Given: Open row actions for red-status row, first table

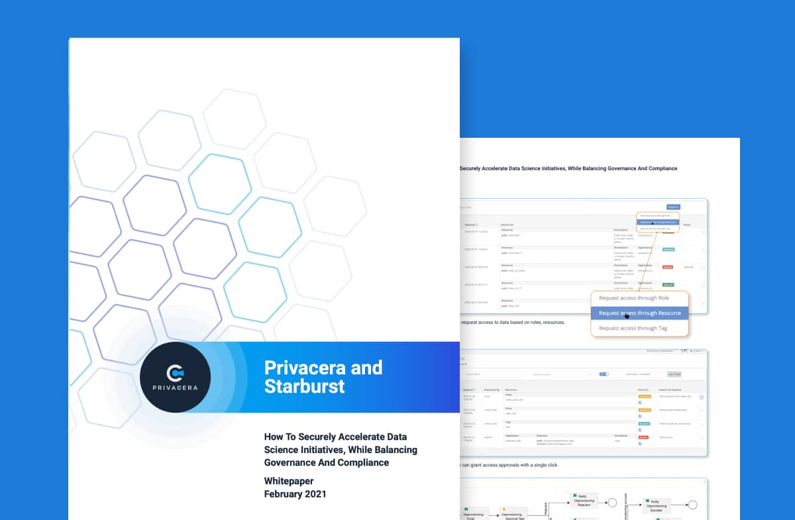Looking at the screenshot, I should pyautogui.click(x=704, y=268).
